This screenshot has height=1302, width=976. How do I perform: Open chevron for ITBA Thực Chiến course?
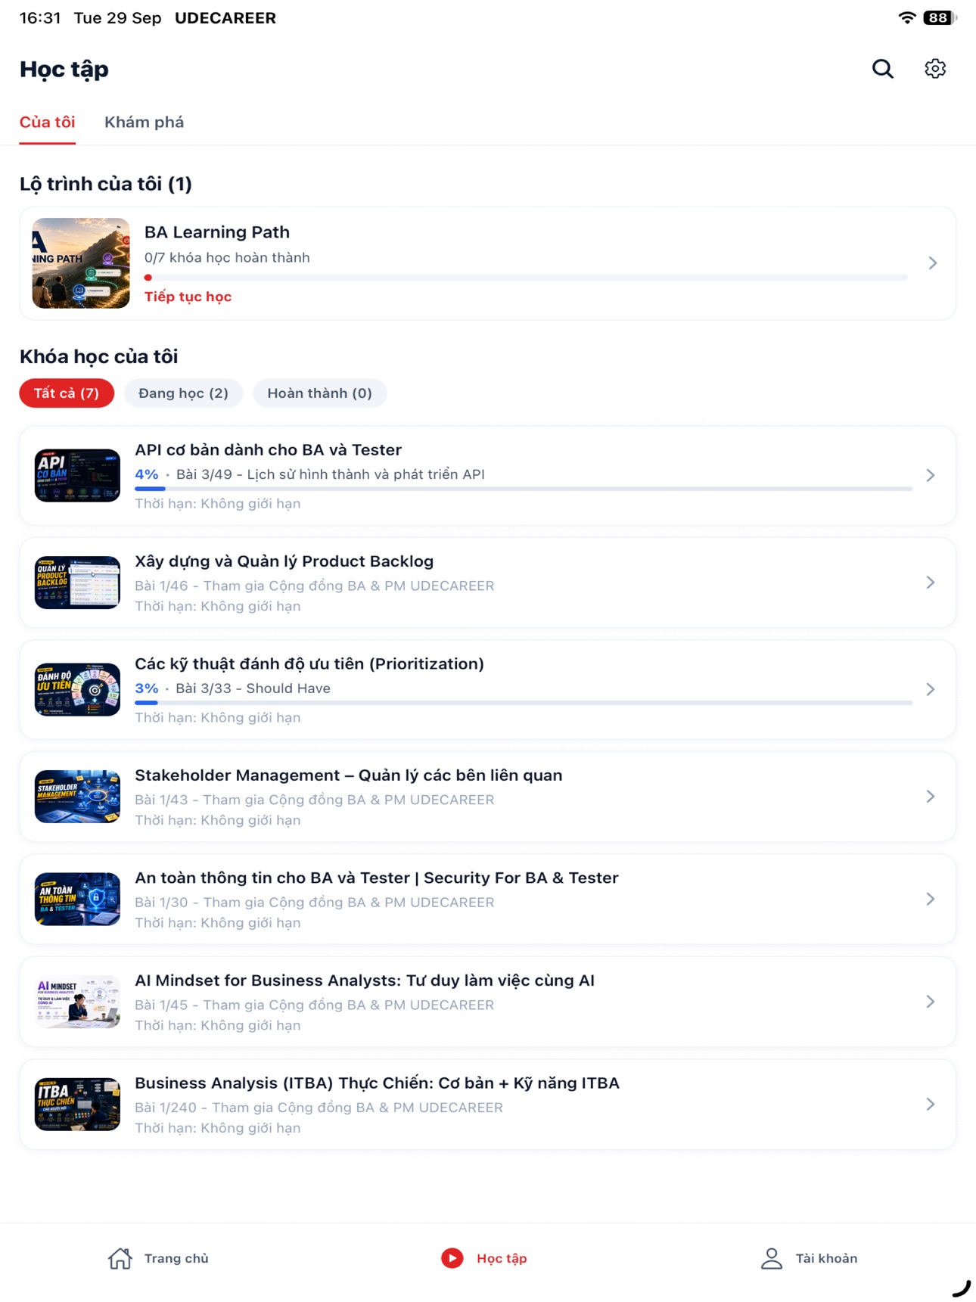pyautogui.click(x=931, y=1105)
